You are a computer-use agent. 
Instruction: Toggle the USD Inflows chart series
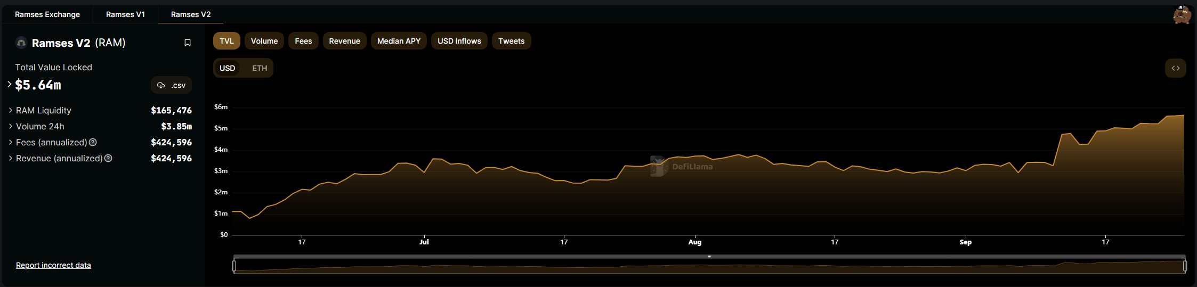pyautogui.click(x=459, y=41)
